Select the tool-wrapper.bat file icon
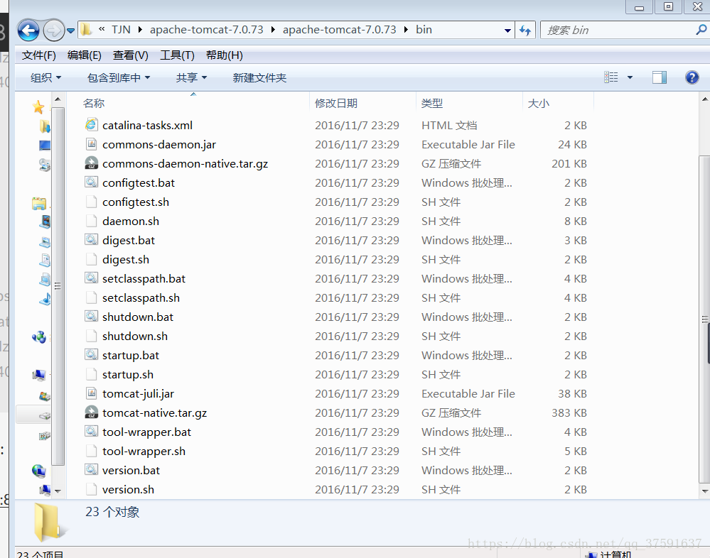The height and width of the screenshot is (558, 710). (x=92, y=432)
